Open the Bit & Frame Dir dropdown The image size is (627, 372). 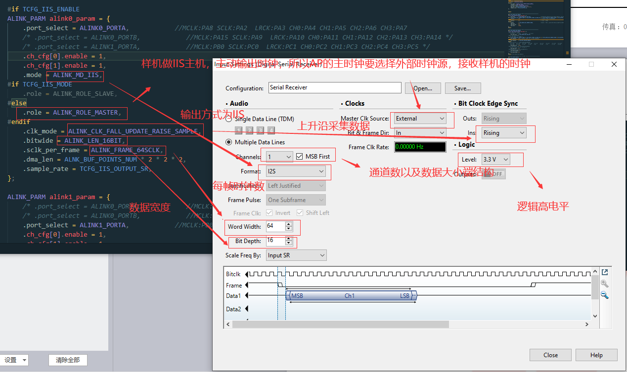(420, 133)
